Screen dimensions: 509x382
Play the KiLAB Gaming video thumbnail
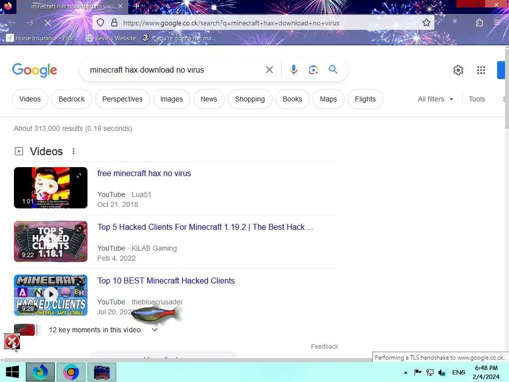tap(51, 241)
